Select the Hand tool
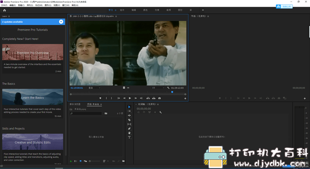This screenshot has width=310, height=169. point(129,133)
